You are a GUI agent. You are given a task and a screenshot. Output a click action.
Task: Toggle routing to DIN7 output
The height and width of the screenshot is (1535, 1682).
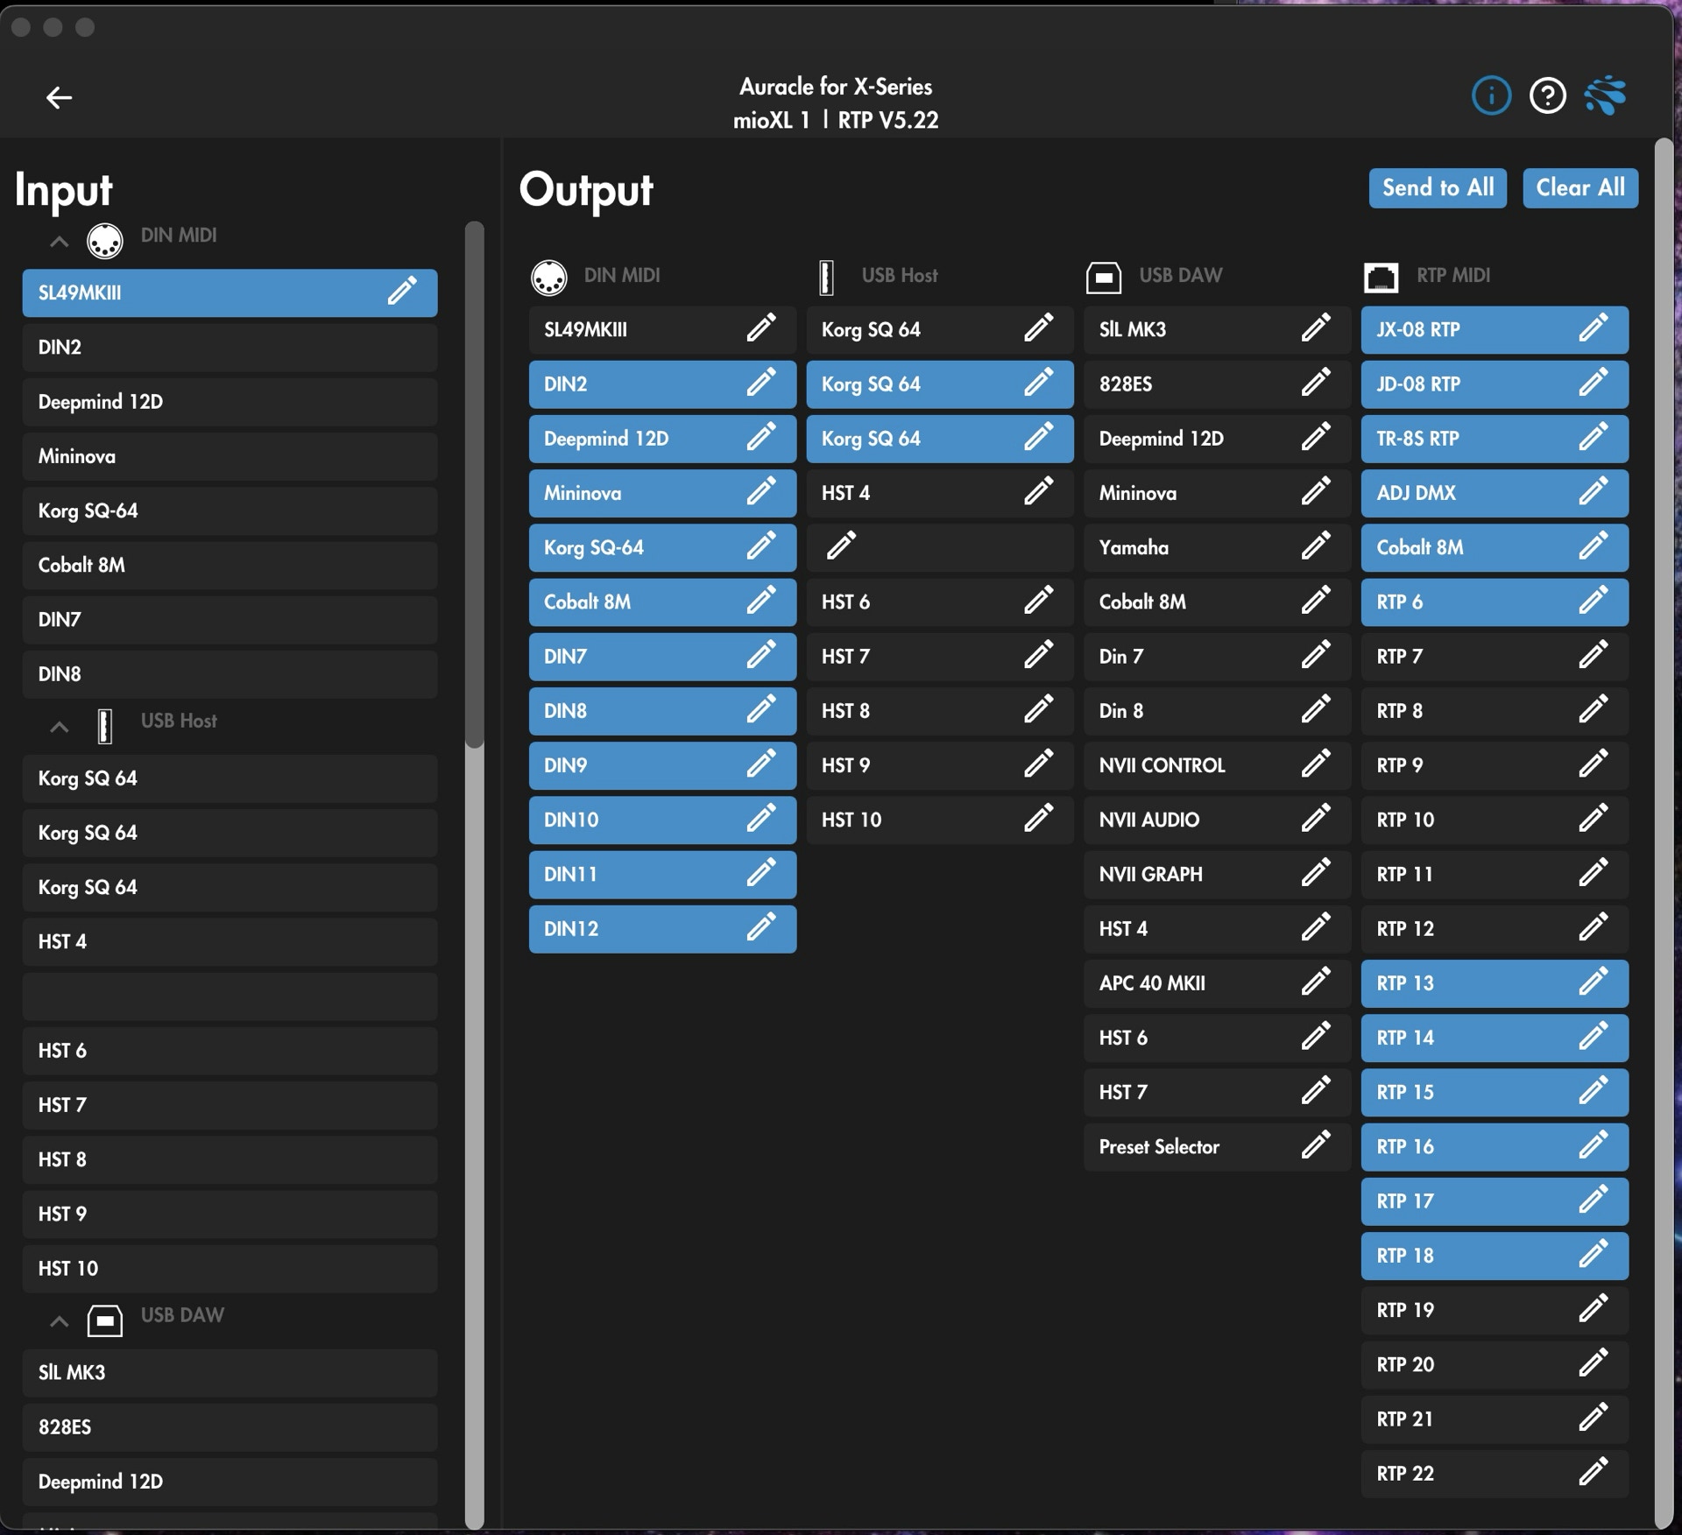coord(662,657)
